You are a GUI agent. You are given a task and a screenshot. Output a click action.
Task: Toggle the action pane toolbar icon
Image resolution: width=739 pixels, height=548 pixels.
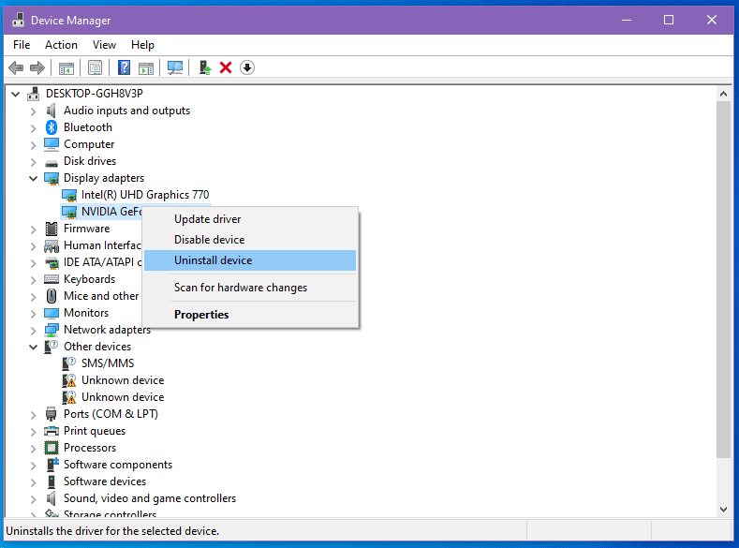(x=146, y=67)
